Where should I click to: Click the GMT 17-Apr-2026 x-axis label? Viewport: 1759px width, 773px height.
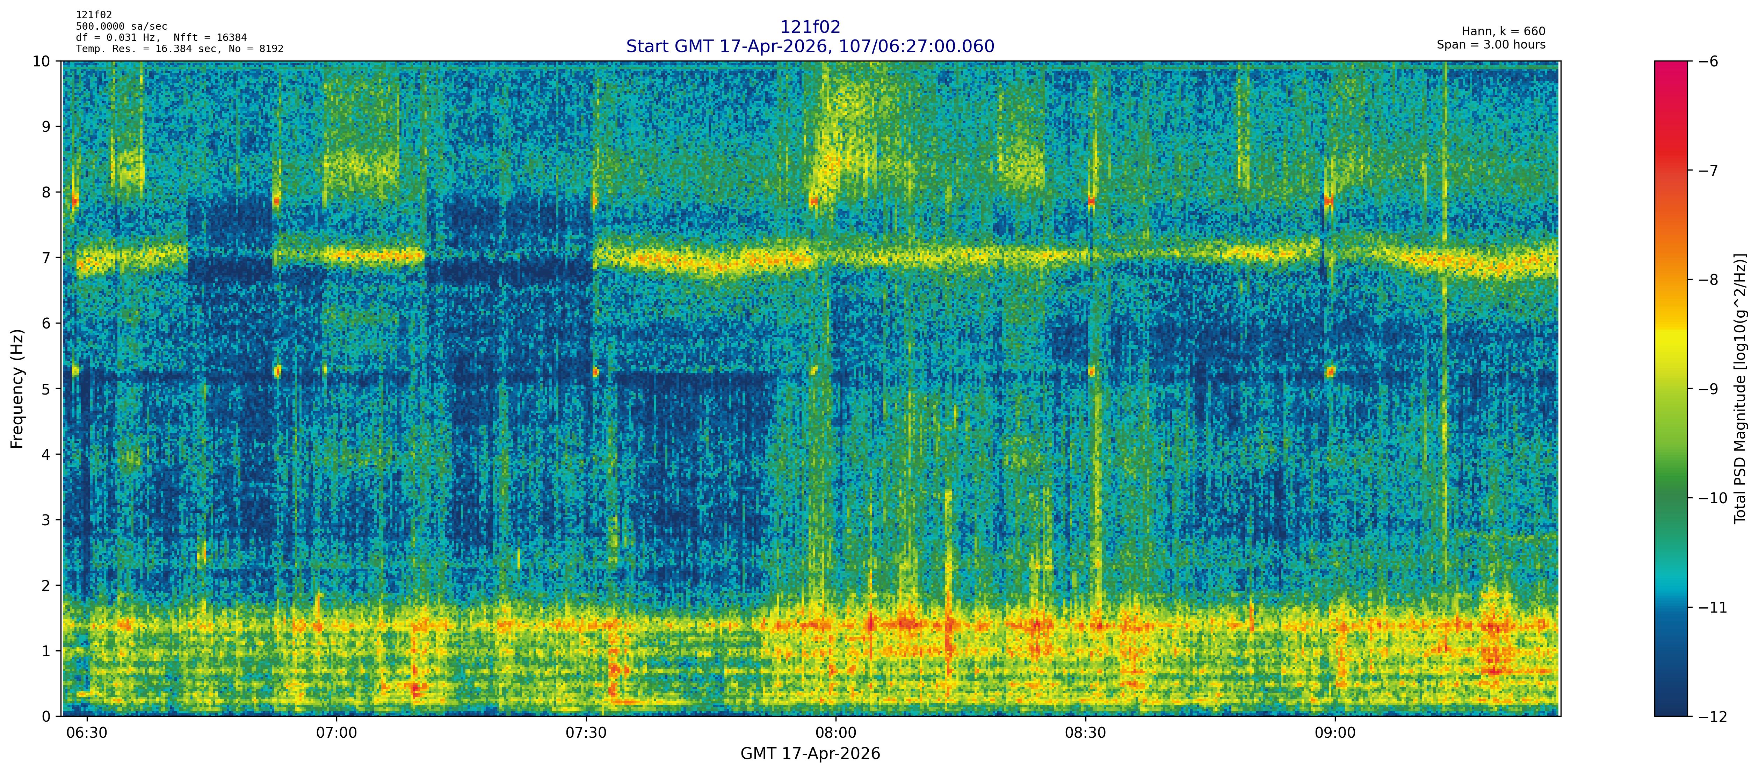click(x=810, y=754)
